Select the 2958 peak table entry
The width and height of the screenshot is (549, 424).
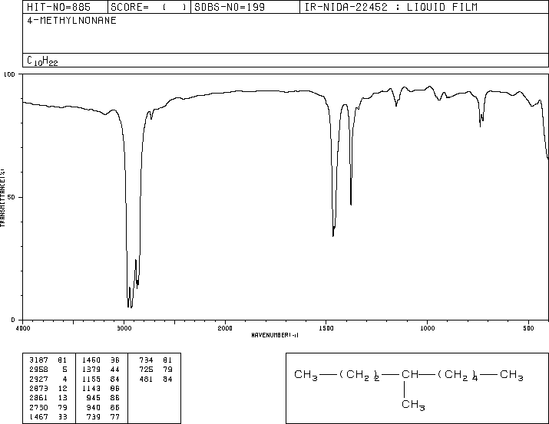pos(48,370)
